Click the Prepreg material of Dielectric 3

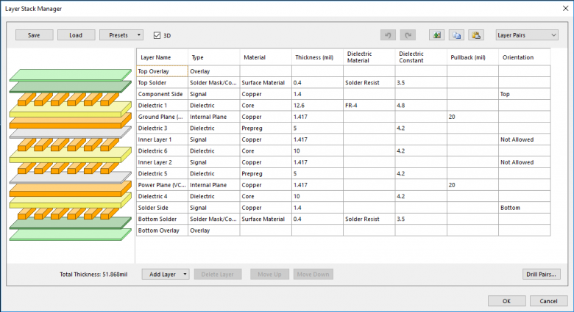coord(266,128)
